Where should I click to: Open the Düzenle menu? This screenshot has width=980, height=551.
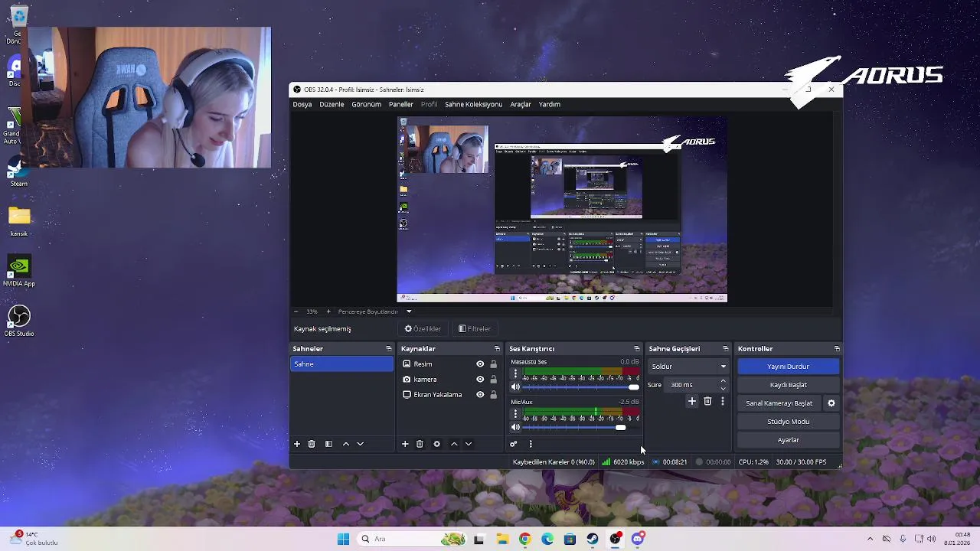tap(332, 104)
